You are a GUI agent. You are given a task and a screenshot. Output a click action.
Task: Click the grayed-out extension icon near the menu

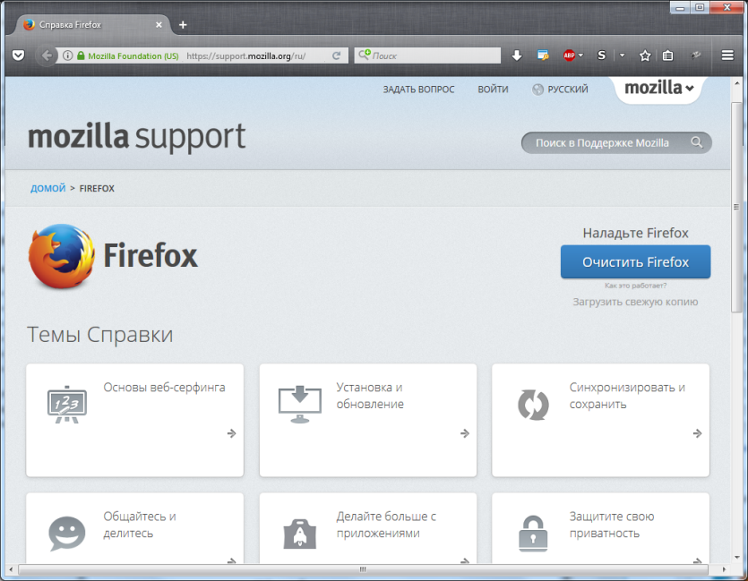(x=696, y=56)
